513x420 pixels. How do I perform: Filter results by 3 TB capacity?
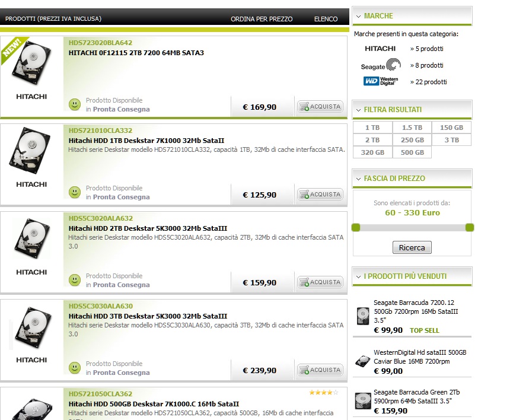click(x=451, y=140)
